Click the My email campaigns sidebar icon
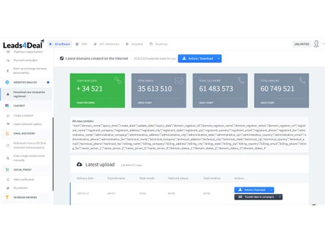Viewport: 325px width, 243px height. coord(8,60)
